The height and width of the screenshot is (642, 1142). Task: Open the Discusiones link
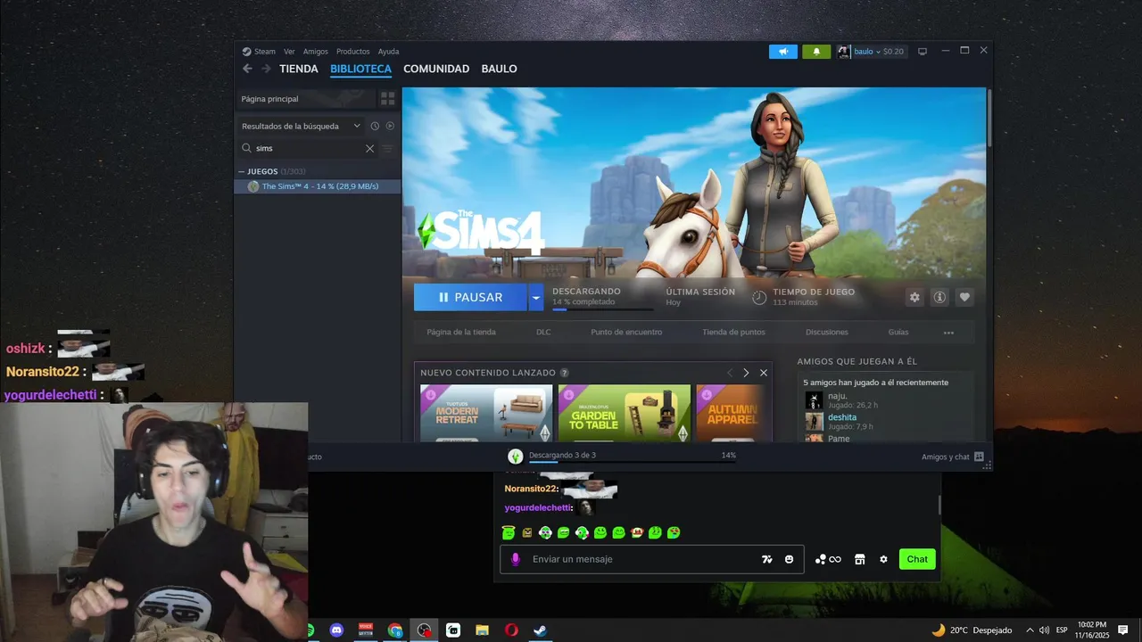(x=827, y=332)
